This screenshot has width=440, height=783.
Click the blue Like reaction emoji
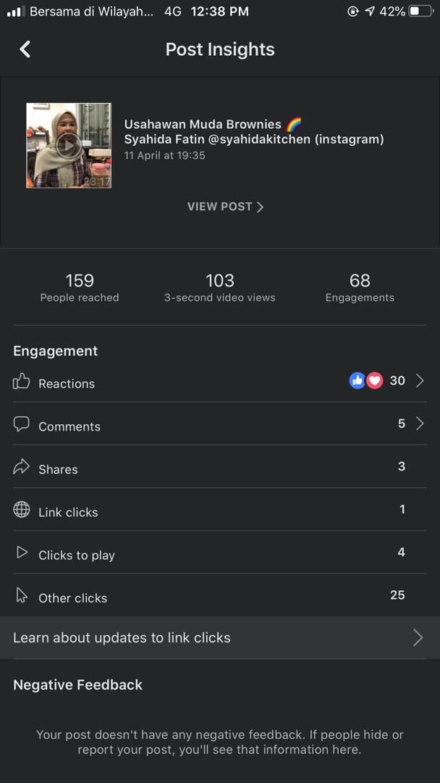[x=357, y=381]
